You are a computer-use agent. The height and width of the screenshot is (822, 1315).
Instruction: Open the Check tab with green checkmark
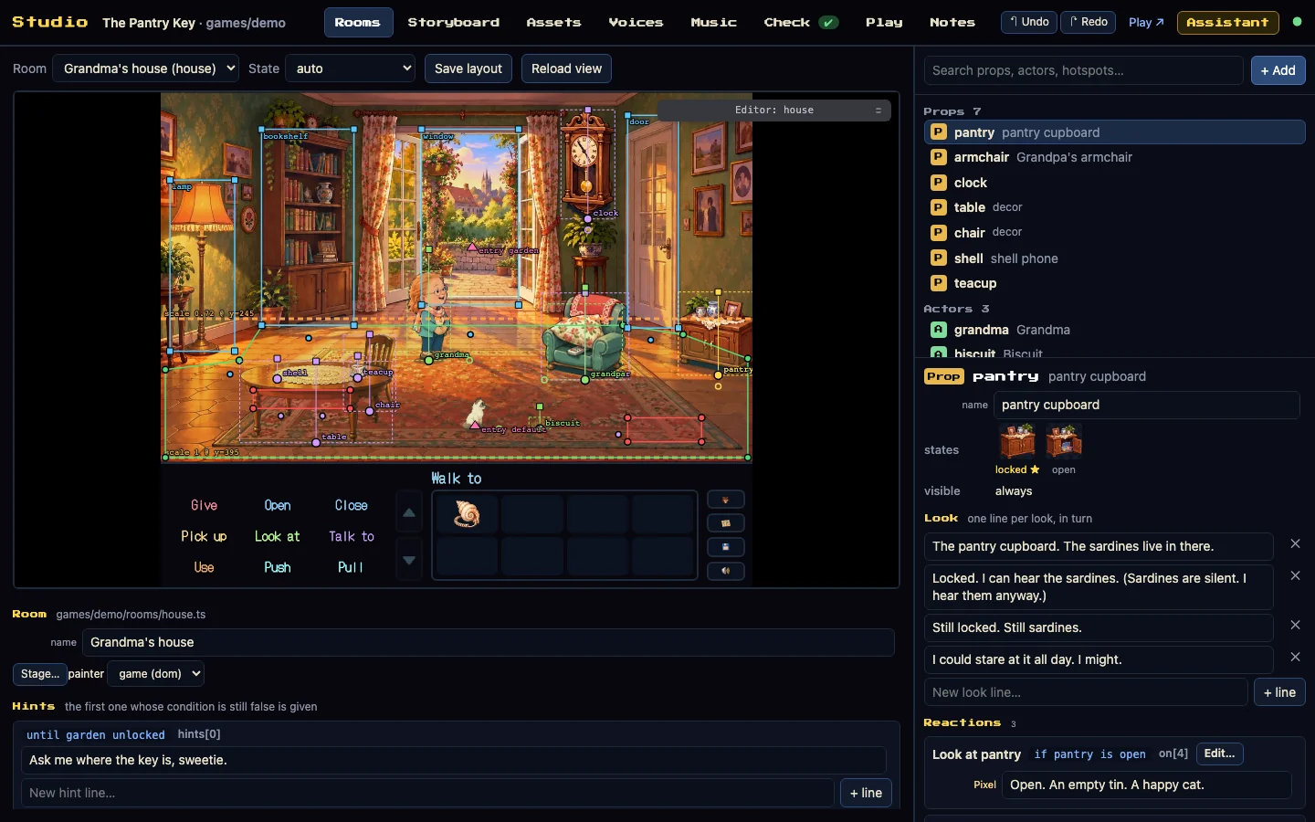[801, 22]
